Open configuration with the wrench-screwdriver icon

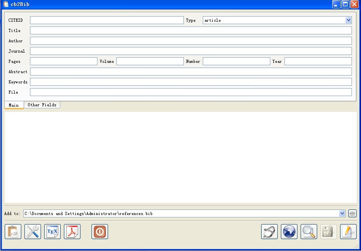point(33,232)
